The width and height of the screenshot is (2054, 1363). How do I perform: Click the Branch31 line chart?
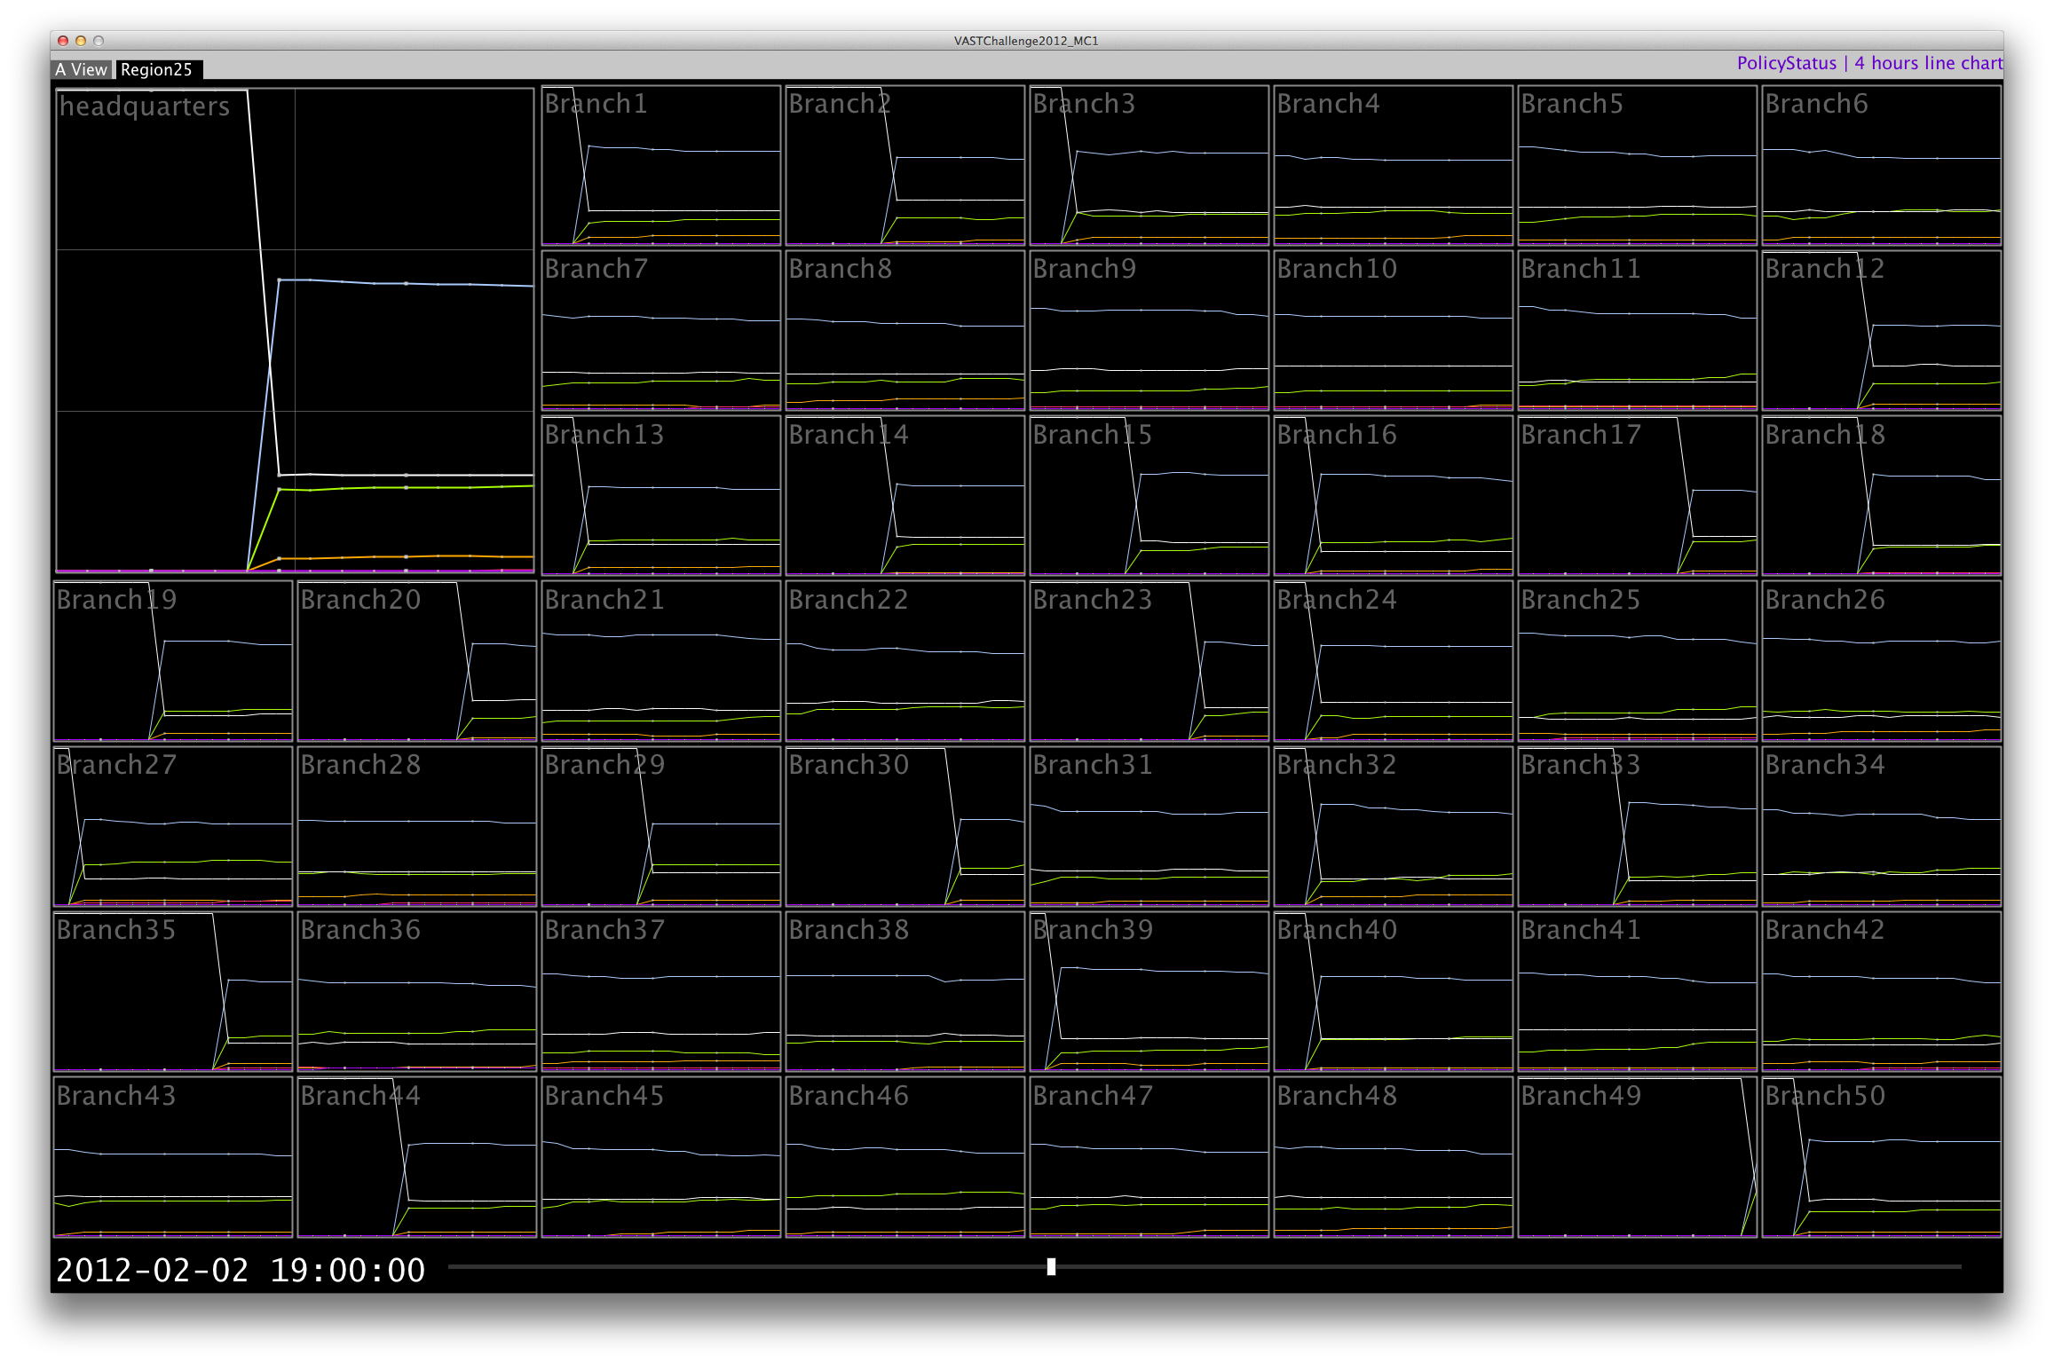click(x=1149, y=826)
